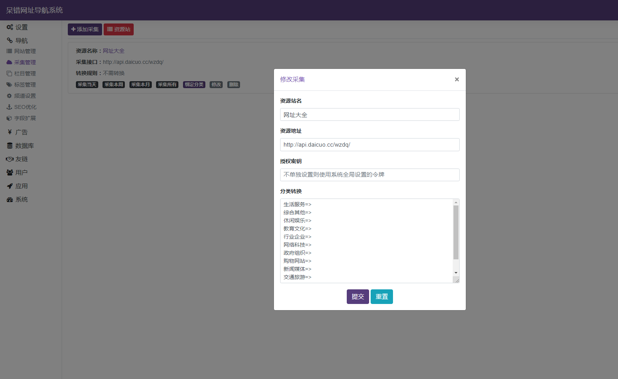The image size is (618, 379).
Task: Expand the 系统 sidebar section
Action: pyautogui.click(x=21, y=200)
